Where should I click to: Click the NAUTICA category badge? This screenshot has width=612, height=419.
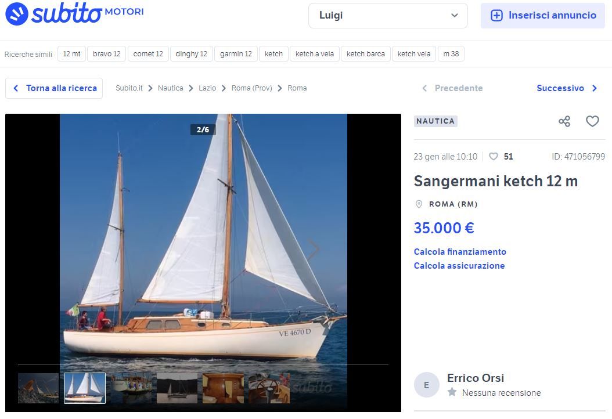point(435,121)
